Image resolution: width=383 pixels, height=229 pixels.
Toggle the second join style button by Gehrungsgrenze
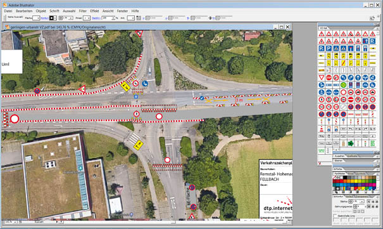(373, 207)
